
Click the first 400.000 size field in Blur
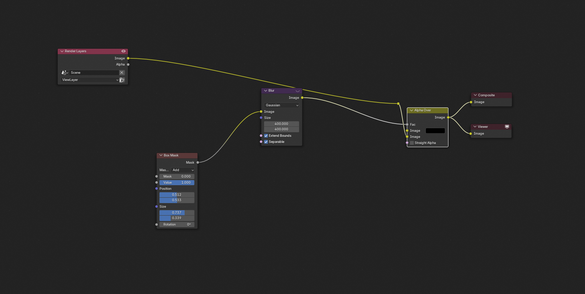click(x=282, y=124)
